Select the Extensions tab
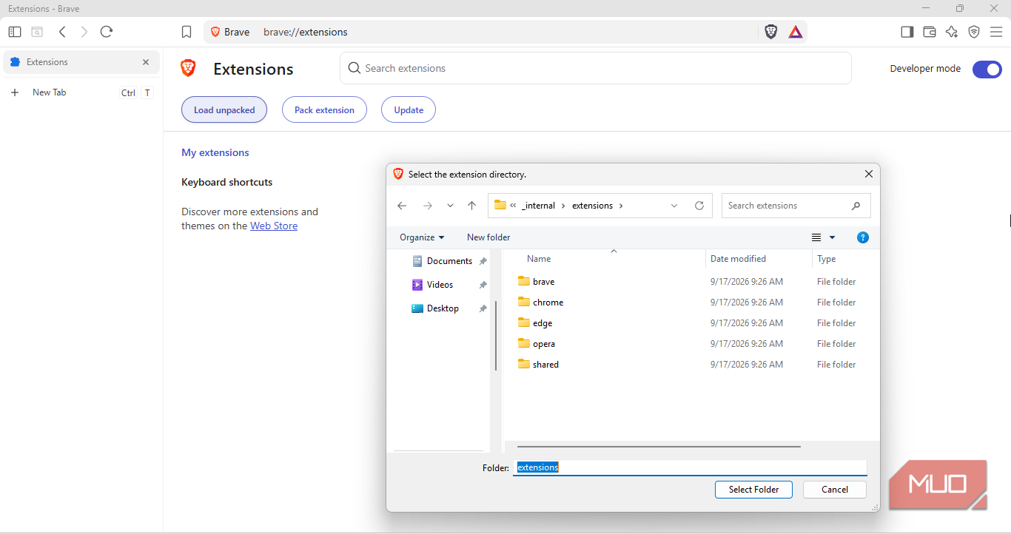This screenshot has height=534, width=1011. tap(81, 62)
